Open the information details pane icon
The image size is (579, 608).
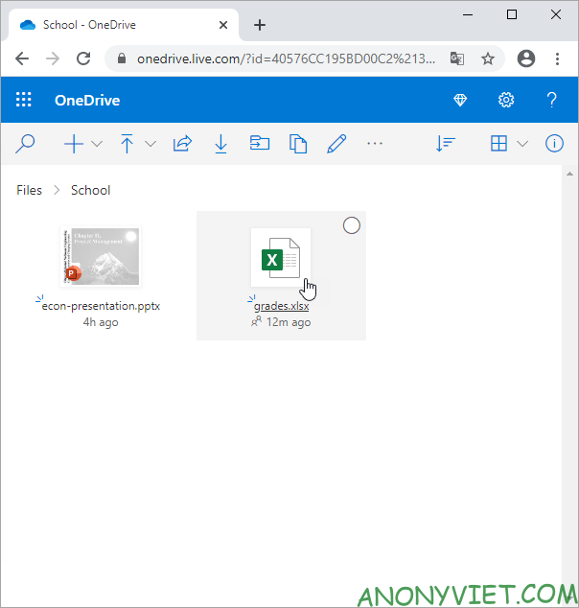pos(554,144)
